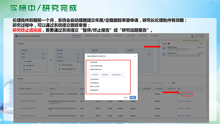The width and height of the screenshot is (220, 124).
Task: Open the 人遗材料状态 filter dropdown
Action: 160,83
